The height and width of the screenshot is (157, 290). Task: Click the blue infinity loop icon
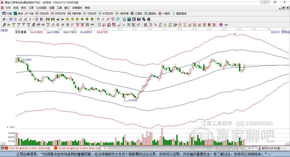pos(226,25)
